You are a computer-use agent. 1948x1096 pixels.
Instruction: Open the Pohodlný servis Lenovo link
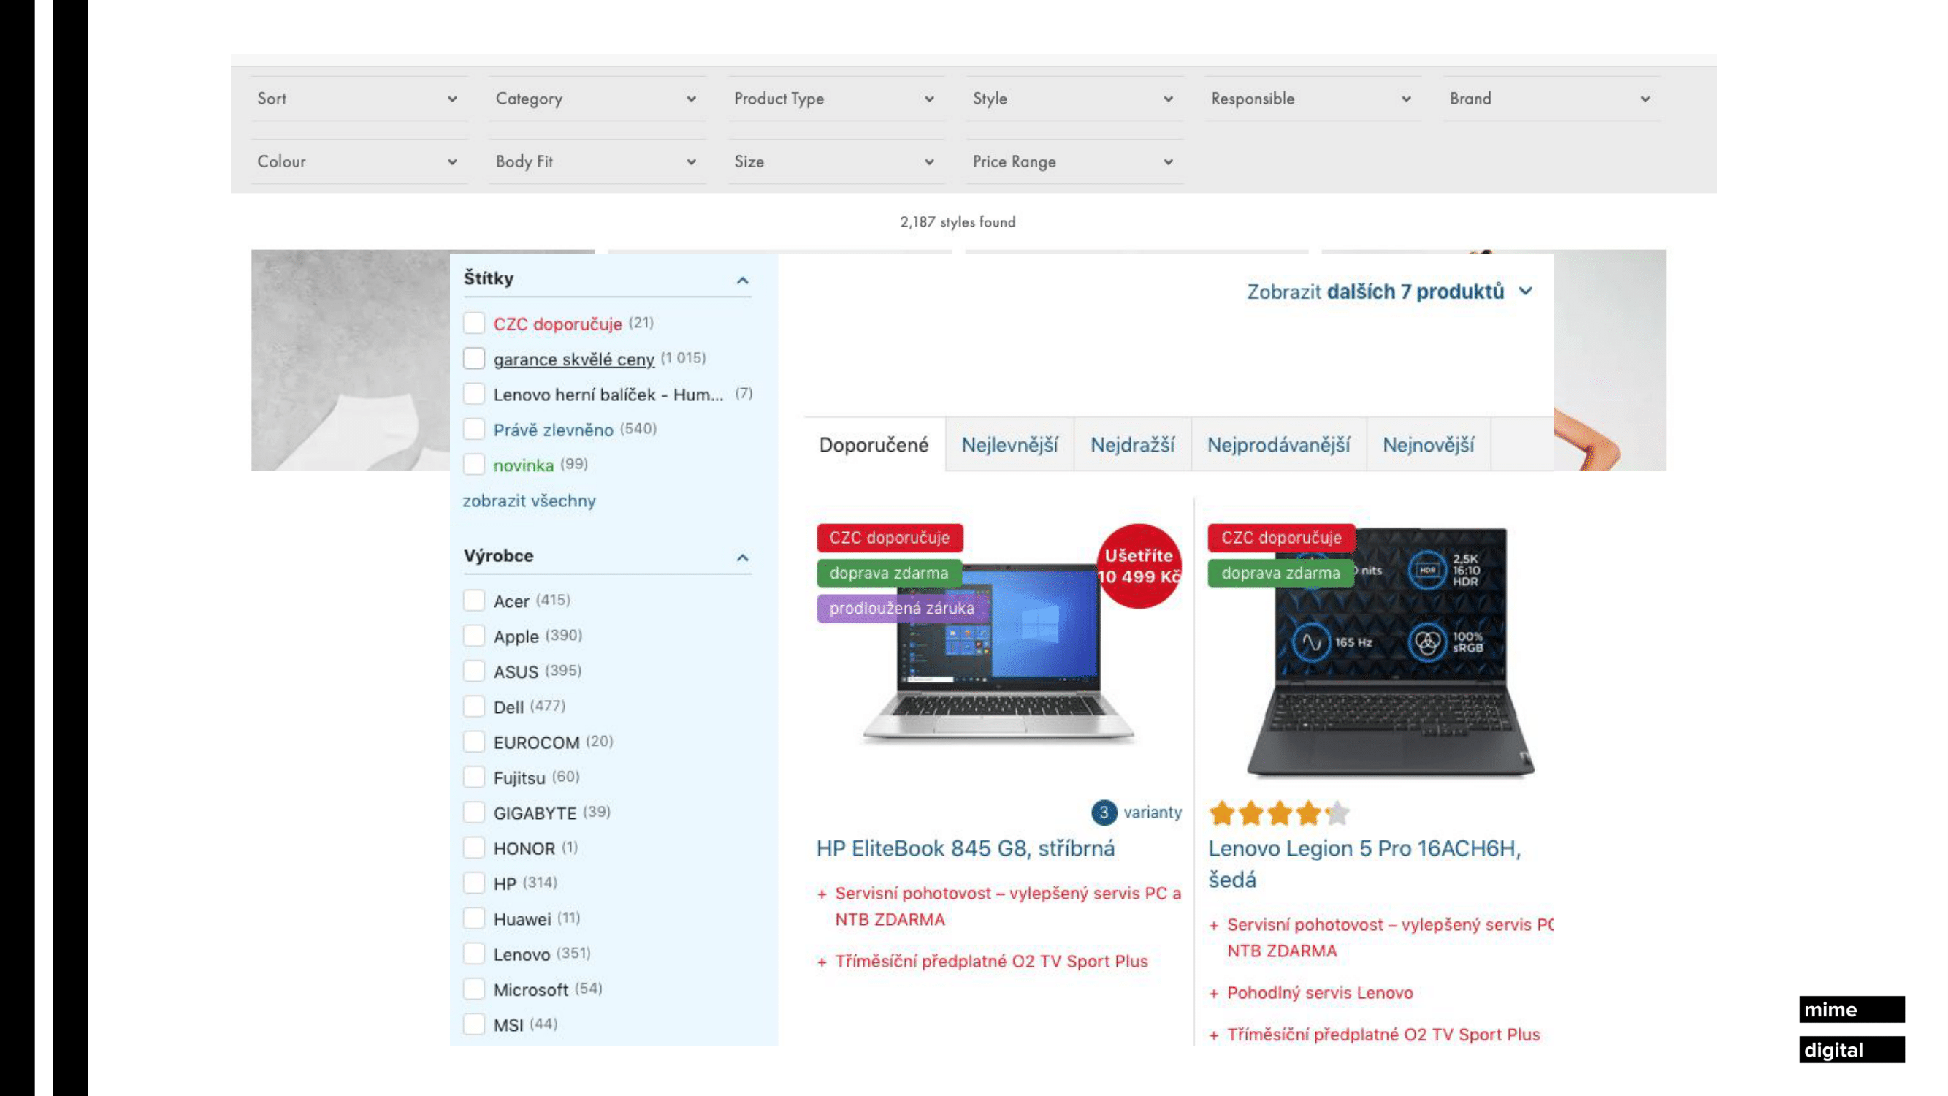[x=1320, y=993]
